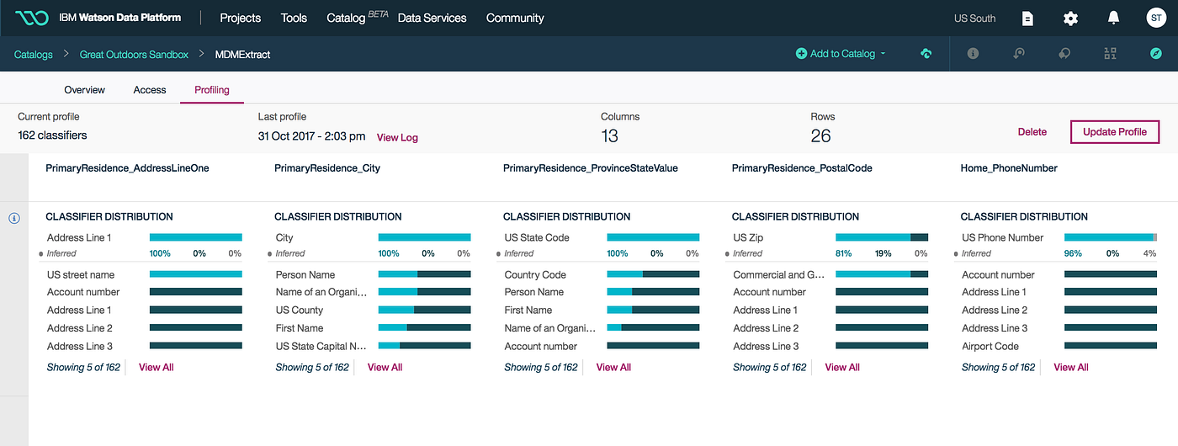Image resolution: width=1178 pixels, height=446 pixels.
Task: Select the PrimaryResidence_PostalCode column header
Action: pyautogui.click(x=802, y=168)
